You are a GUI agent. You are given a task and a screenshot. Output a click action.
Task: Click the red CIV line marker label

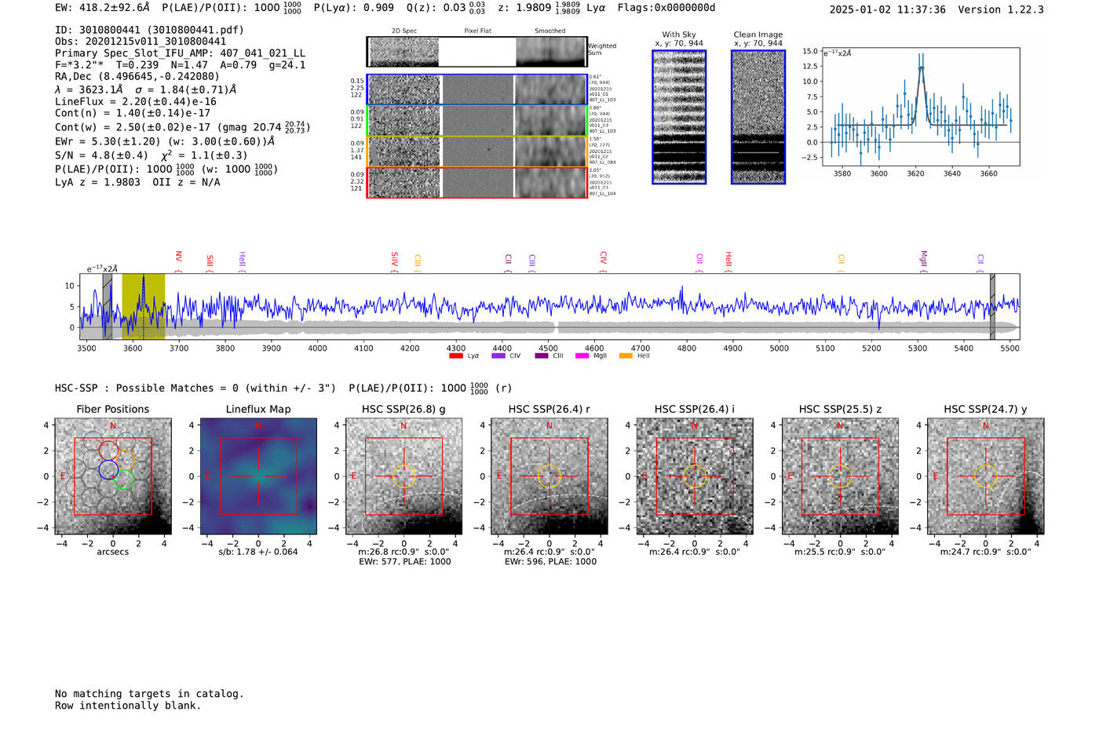(x=604, y=260)
